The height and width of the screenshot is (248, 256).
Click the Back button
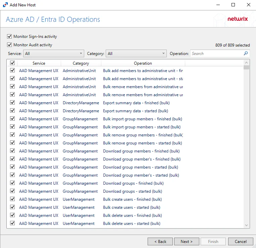point(160,242)
